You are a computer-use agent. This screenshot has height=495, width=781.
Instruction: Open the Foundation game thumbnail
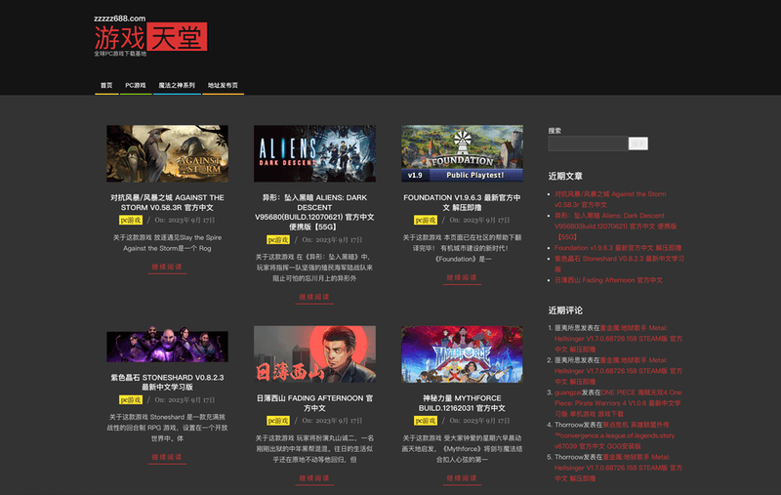click(462, 153)
